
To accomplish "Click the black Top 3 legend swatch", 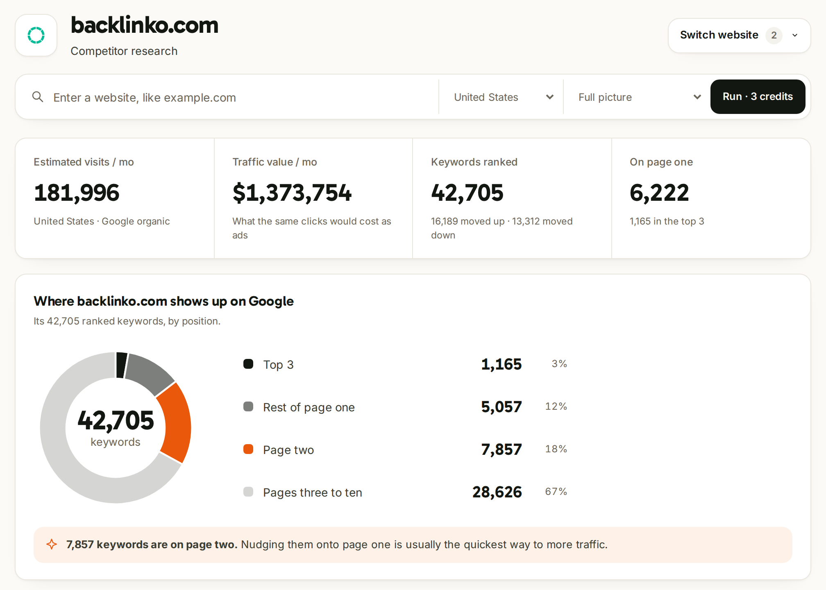I will [x=248, y=364].
